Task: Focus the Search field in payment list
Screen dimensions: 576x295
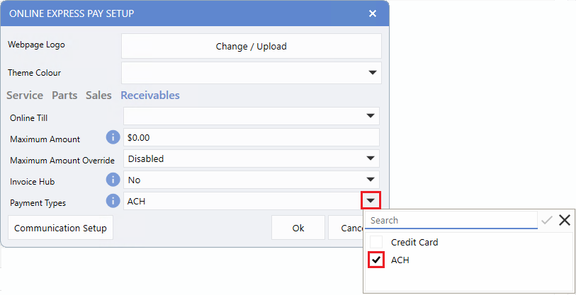Action: click(x=452, y=221)
